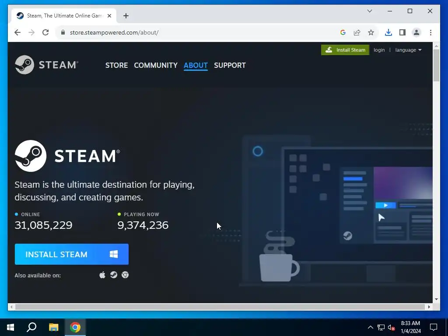Click the muted volume tray icon
Image resolution: width=448 pixels, height=336 pixels.
392,327
